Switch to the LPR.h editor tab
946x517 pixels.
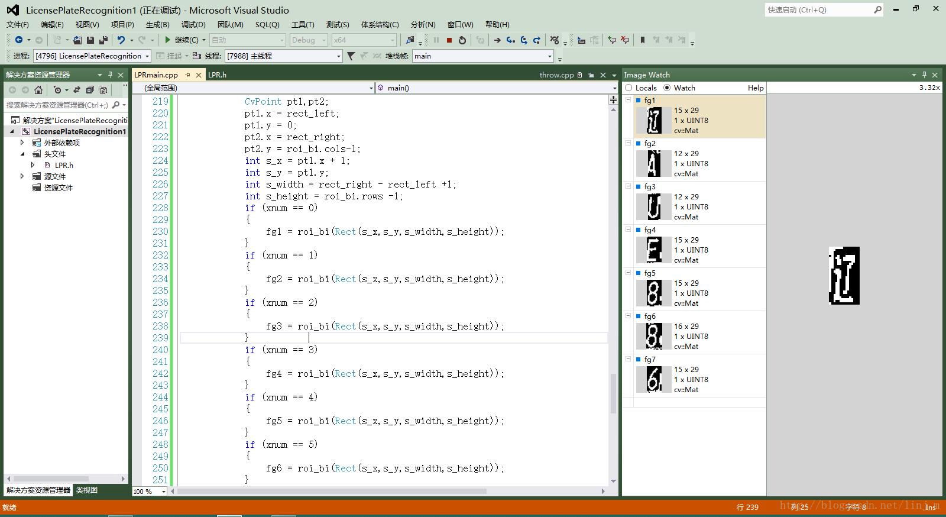(x=217, y=75)
